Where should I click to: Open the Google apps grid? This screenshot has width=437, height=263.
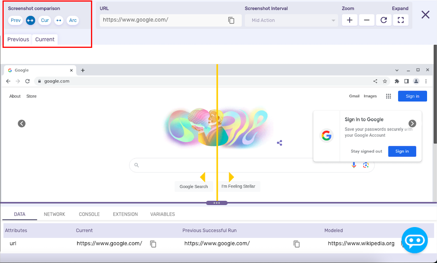coord(389,96)
